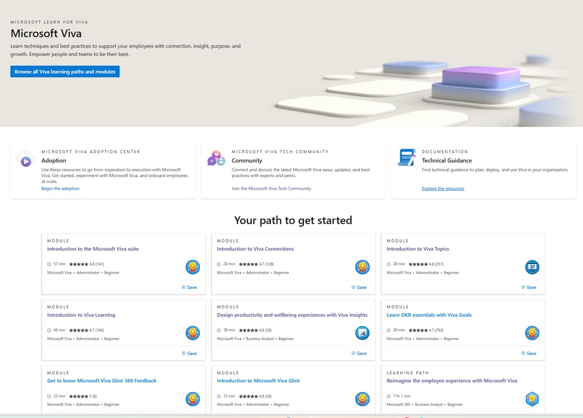The image size is (583, 418).
Task: Follow the Explore the resources link
Action: (443, 188)
